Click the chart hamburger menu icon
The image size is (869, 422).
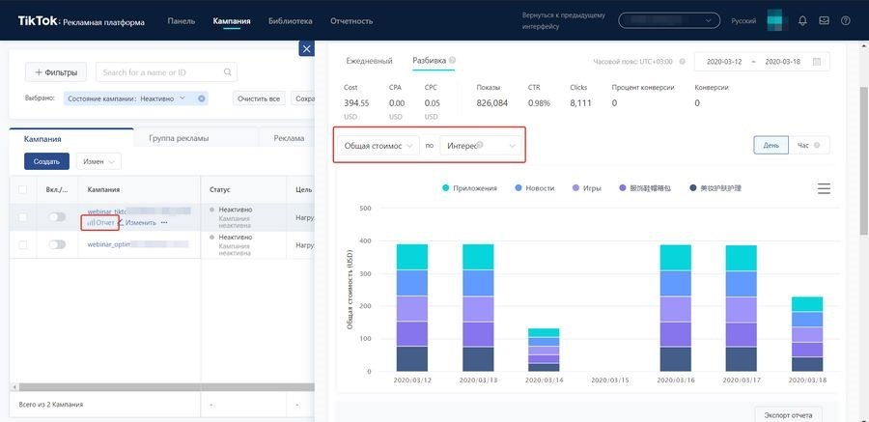[825, 188]
